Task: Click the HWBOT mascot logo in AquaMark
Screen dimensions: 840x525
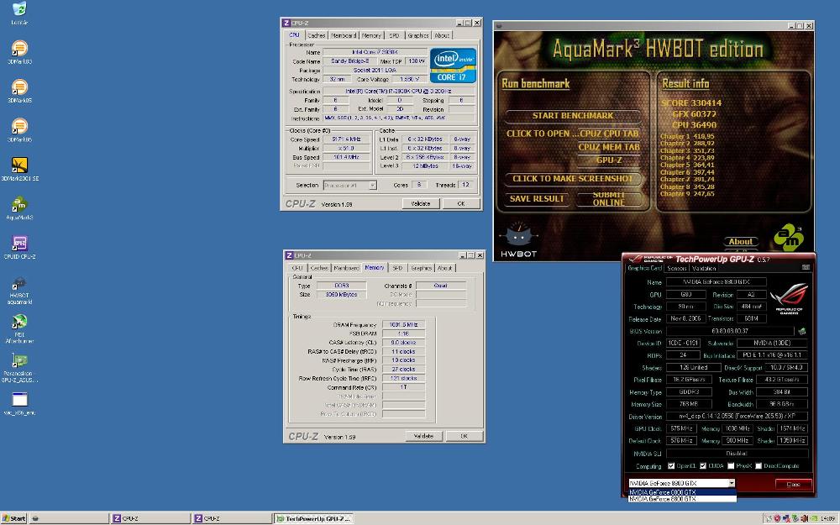Action: tap(518, 239)
